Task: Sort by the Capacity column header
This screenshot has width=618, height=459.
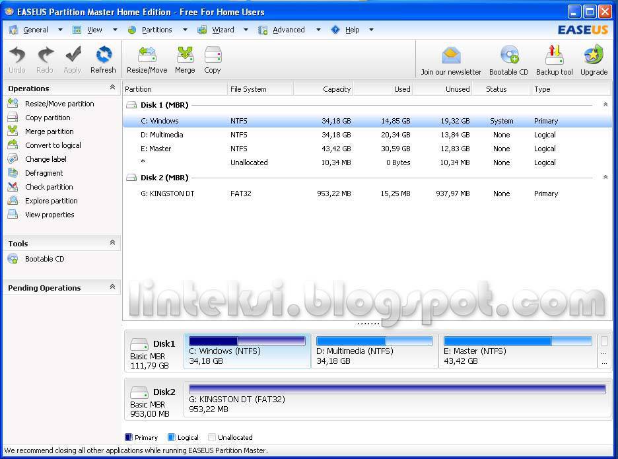Action: click(323, 89)
